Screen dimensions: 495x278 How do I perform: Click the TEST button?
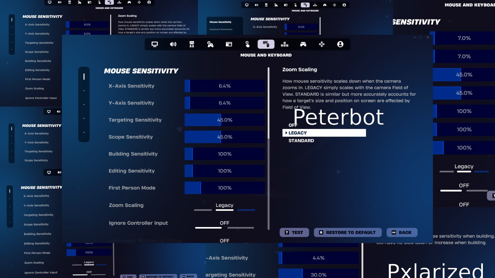(x=294, y=232)
